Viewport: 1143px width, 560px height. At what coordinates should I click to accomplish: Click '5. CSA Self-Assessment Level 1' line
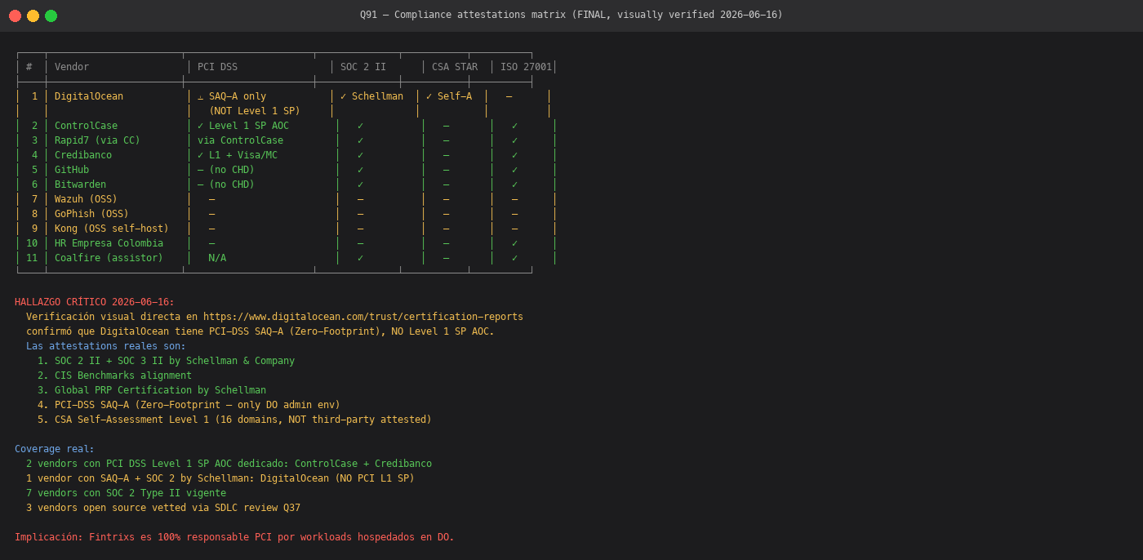(x=234, y=420)
